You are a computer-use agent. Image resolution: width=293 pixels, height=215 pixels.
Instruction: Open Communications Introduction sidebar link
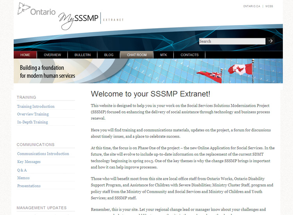tap(43, 154)
